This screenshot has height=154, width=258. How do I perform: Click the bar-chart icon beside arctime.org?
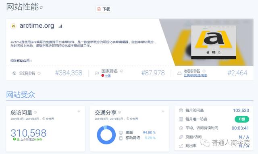[x=60, y=26]
